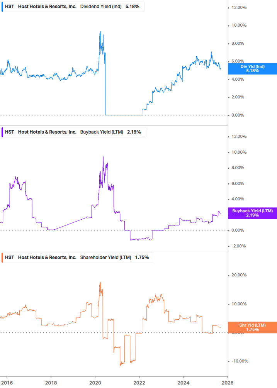Screen dimensions: 277x388
Task: Click the 12.00% tick on Dividend Yield axis
Action: 239,8
